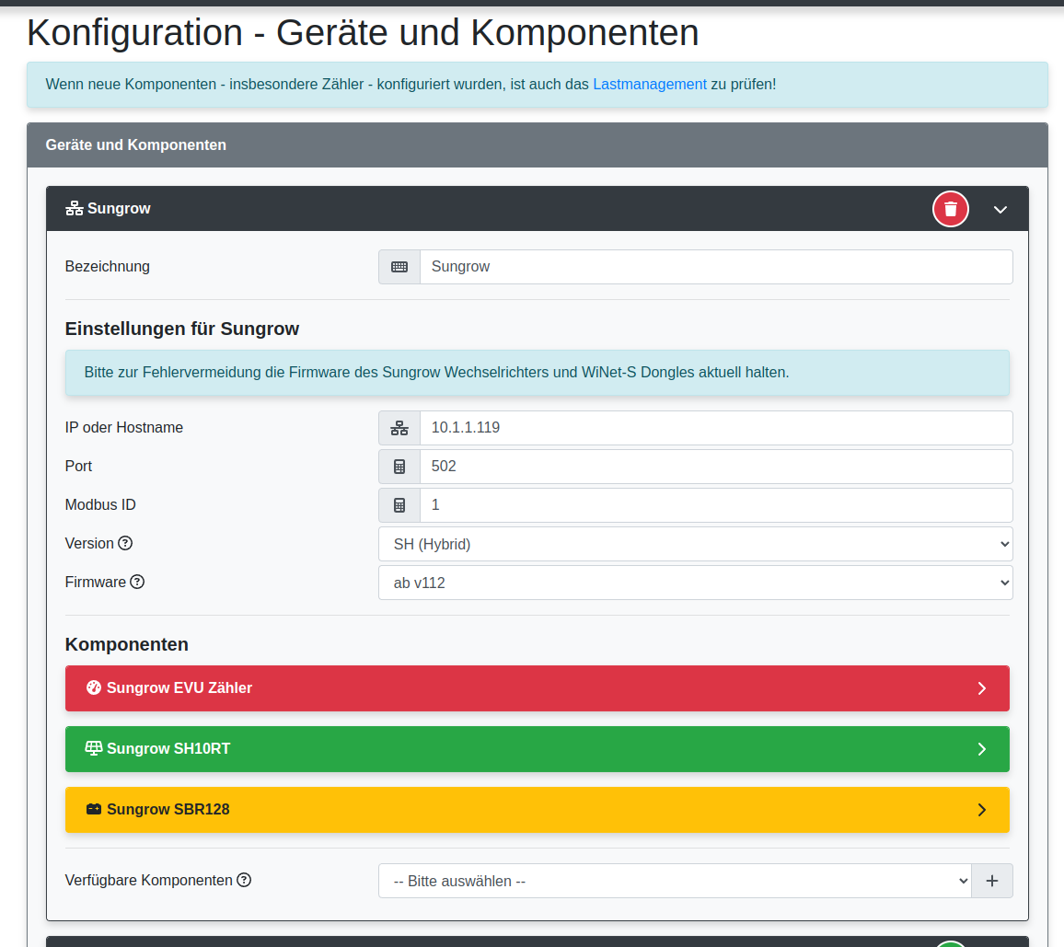The width and height of the screenshot is (1064, 947).
Task: Open the help icon beside Verfügbare Komponenten
Action: coord(244,880)
